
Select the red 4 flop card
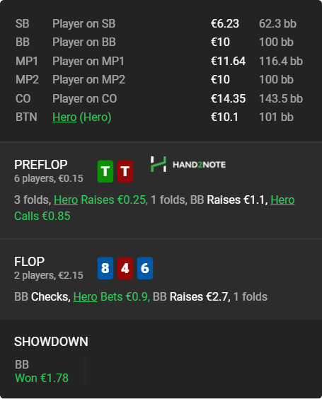coord(125,268)
